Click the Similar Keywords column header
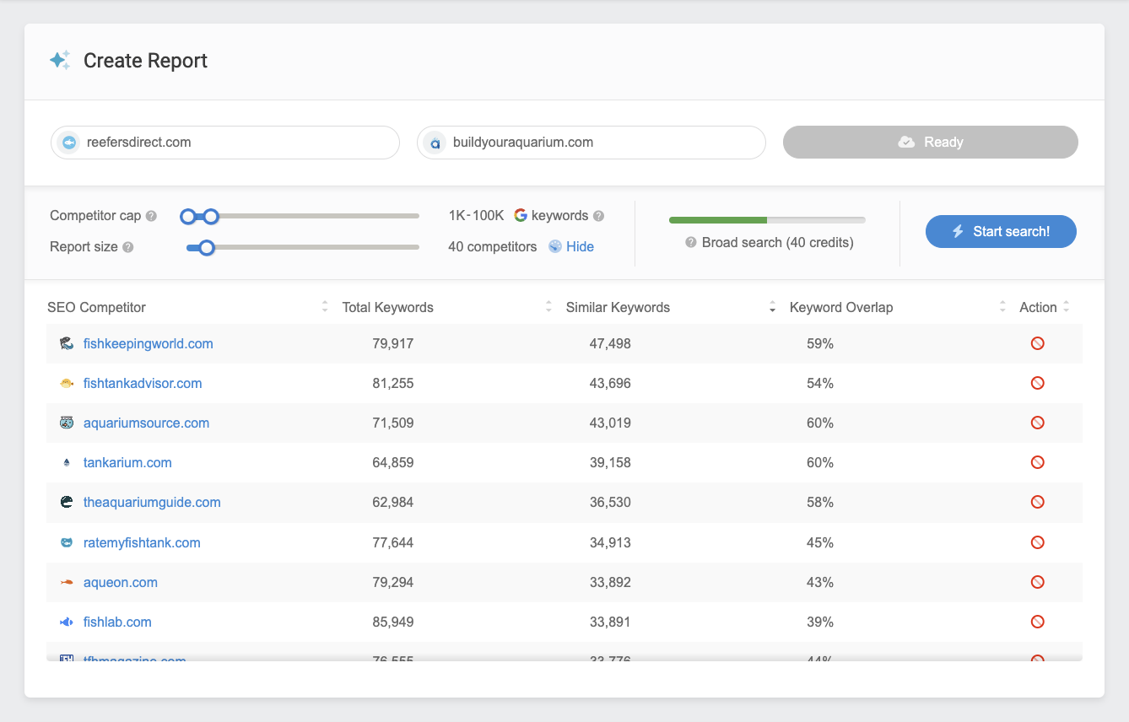Screen dimensions: 1129x722 pos(618,307)
